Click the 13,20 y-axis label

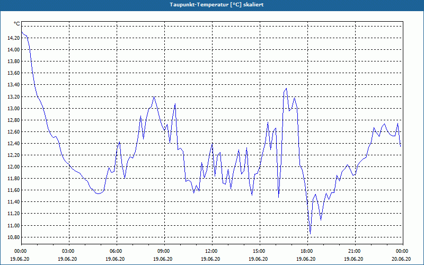point(14,96)
